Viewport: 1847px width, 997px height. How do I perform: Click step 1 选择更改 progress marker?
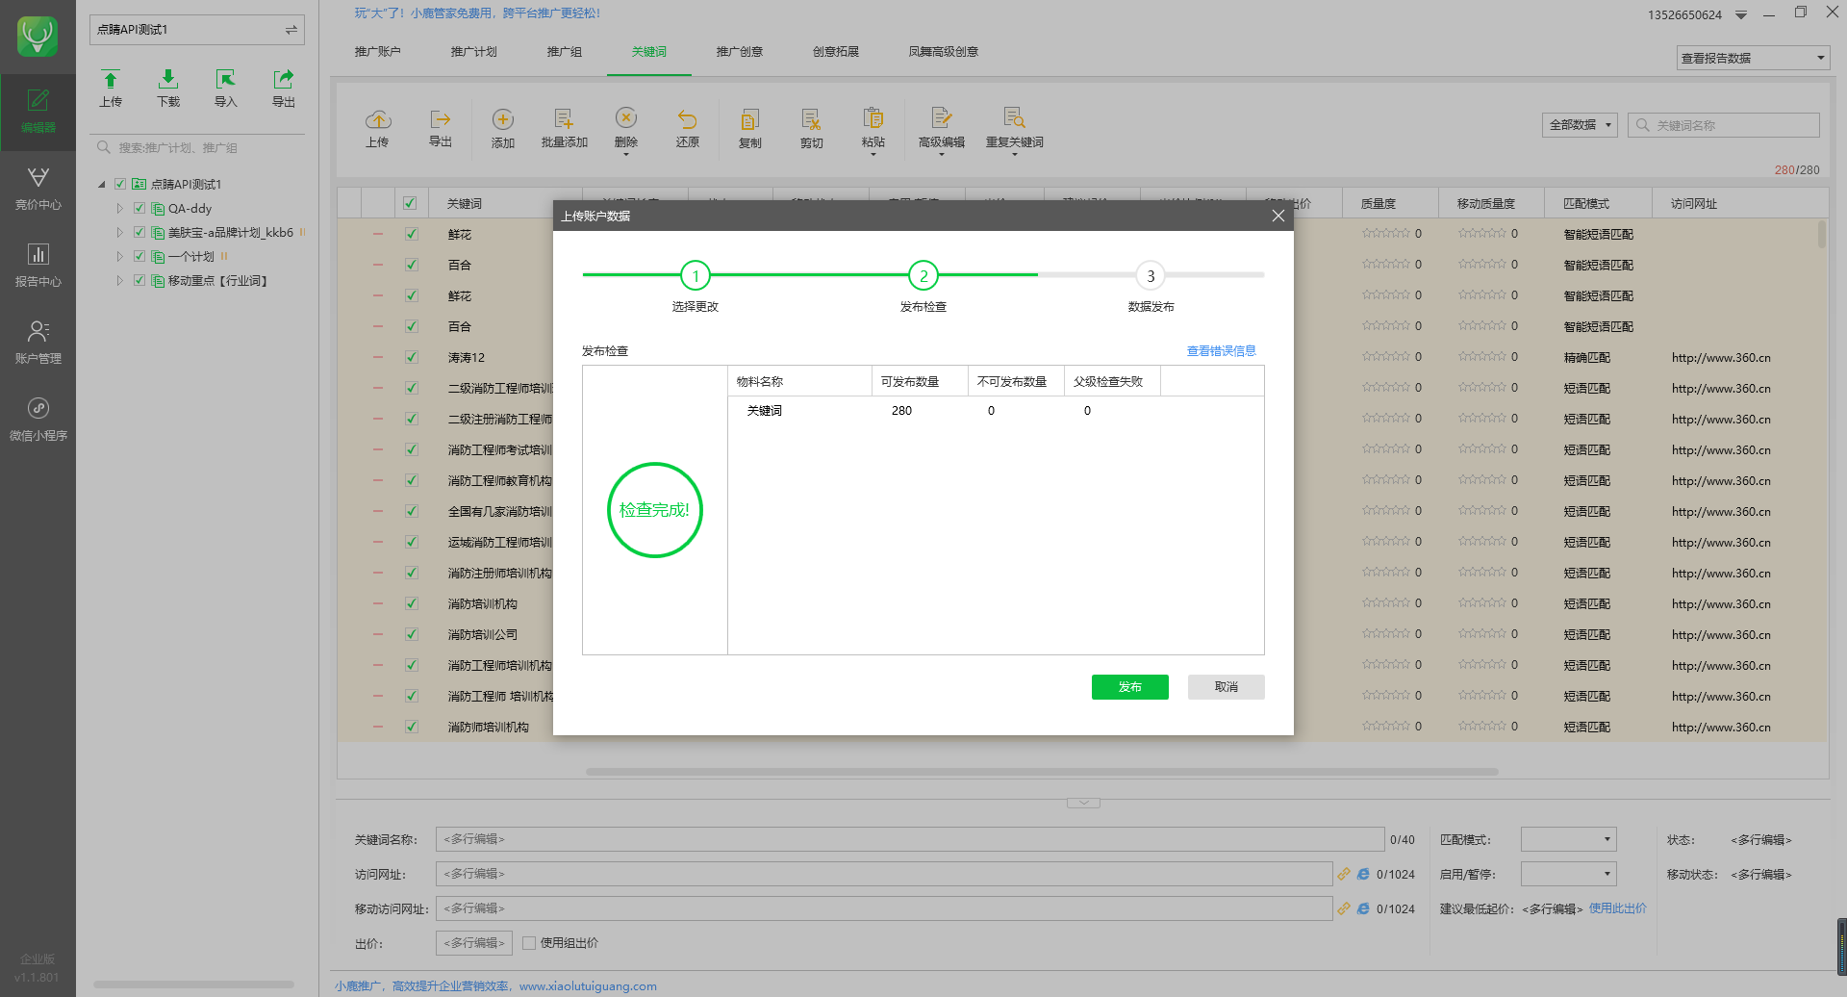click(x=696, y=276)
